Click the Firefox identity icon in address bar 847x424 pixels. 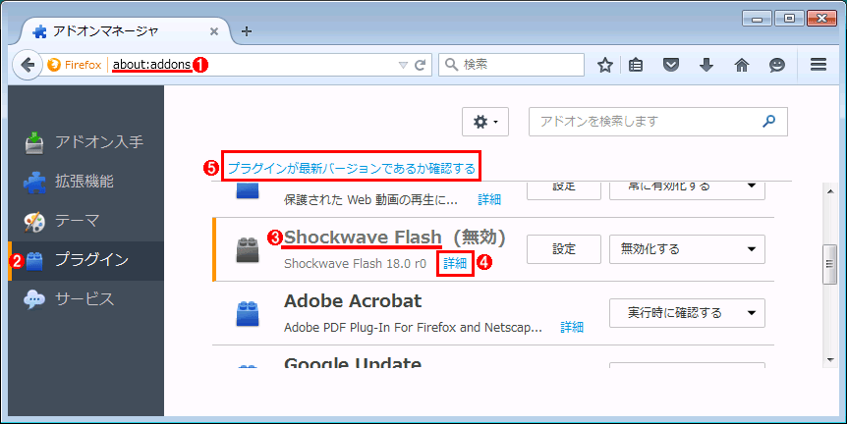click(54, 65)
